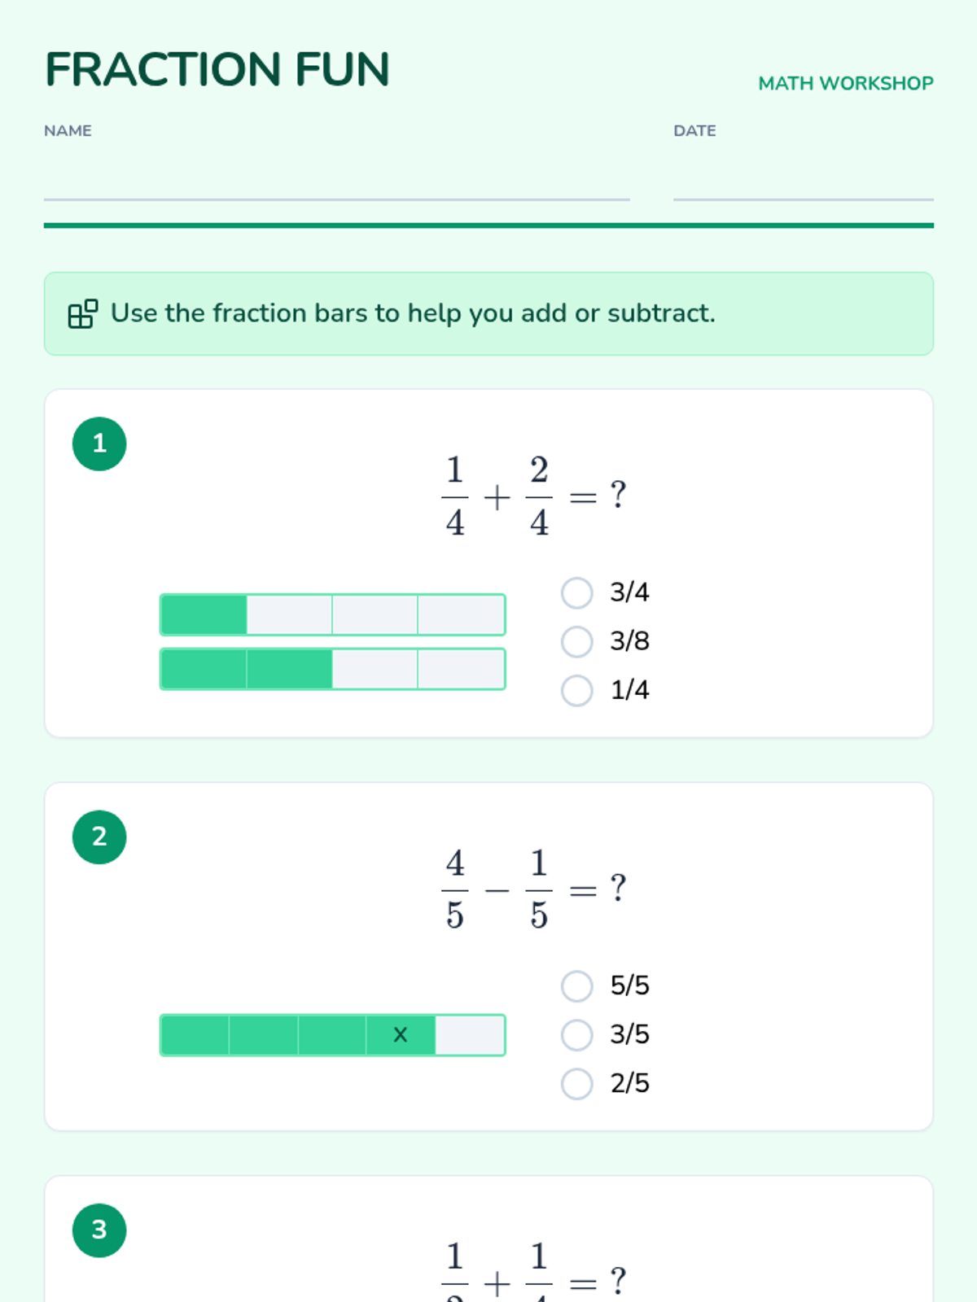Pick the 2/5 answer radio button
The height and width of the screenshot is (1302, 977).
(576, 1083)
